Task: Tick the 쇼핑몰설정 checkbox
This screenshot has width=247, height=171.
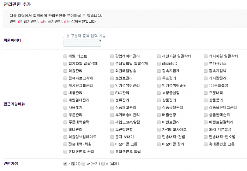Action: [159, 93]
